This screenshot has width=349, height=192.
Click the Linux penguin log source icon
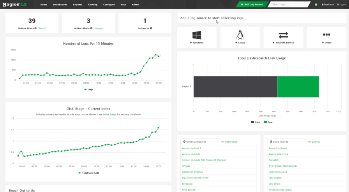coord(240,35)
